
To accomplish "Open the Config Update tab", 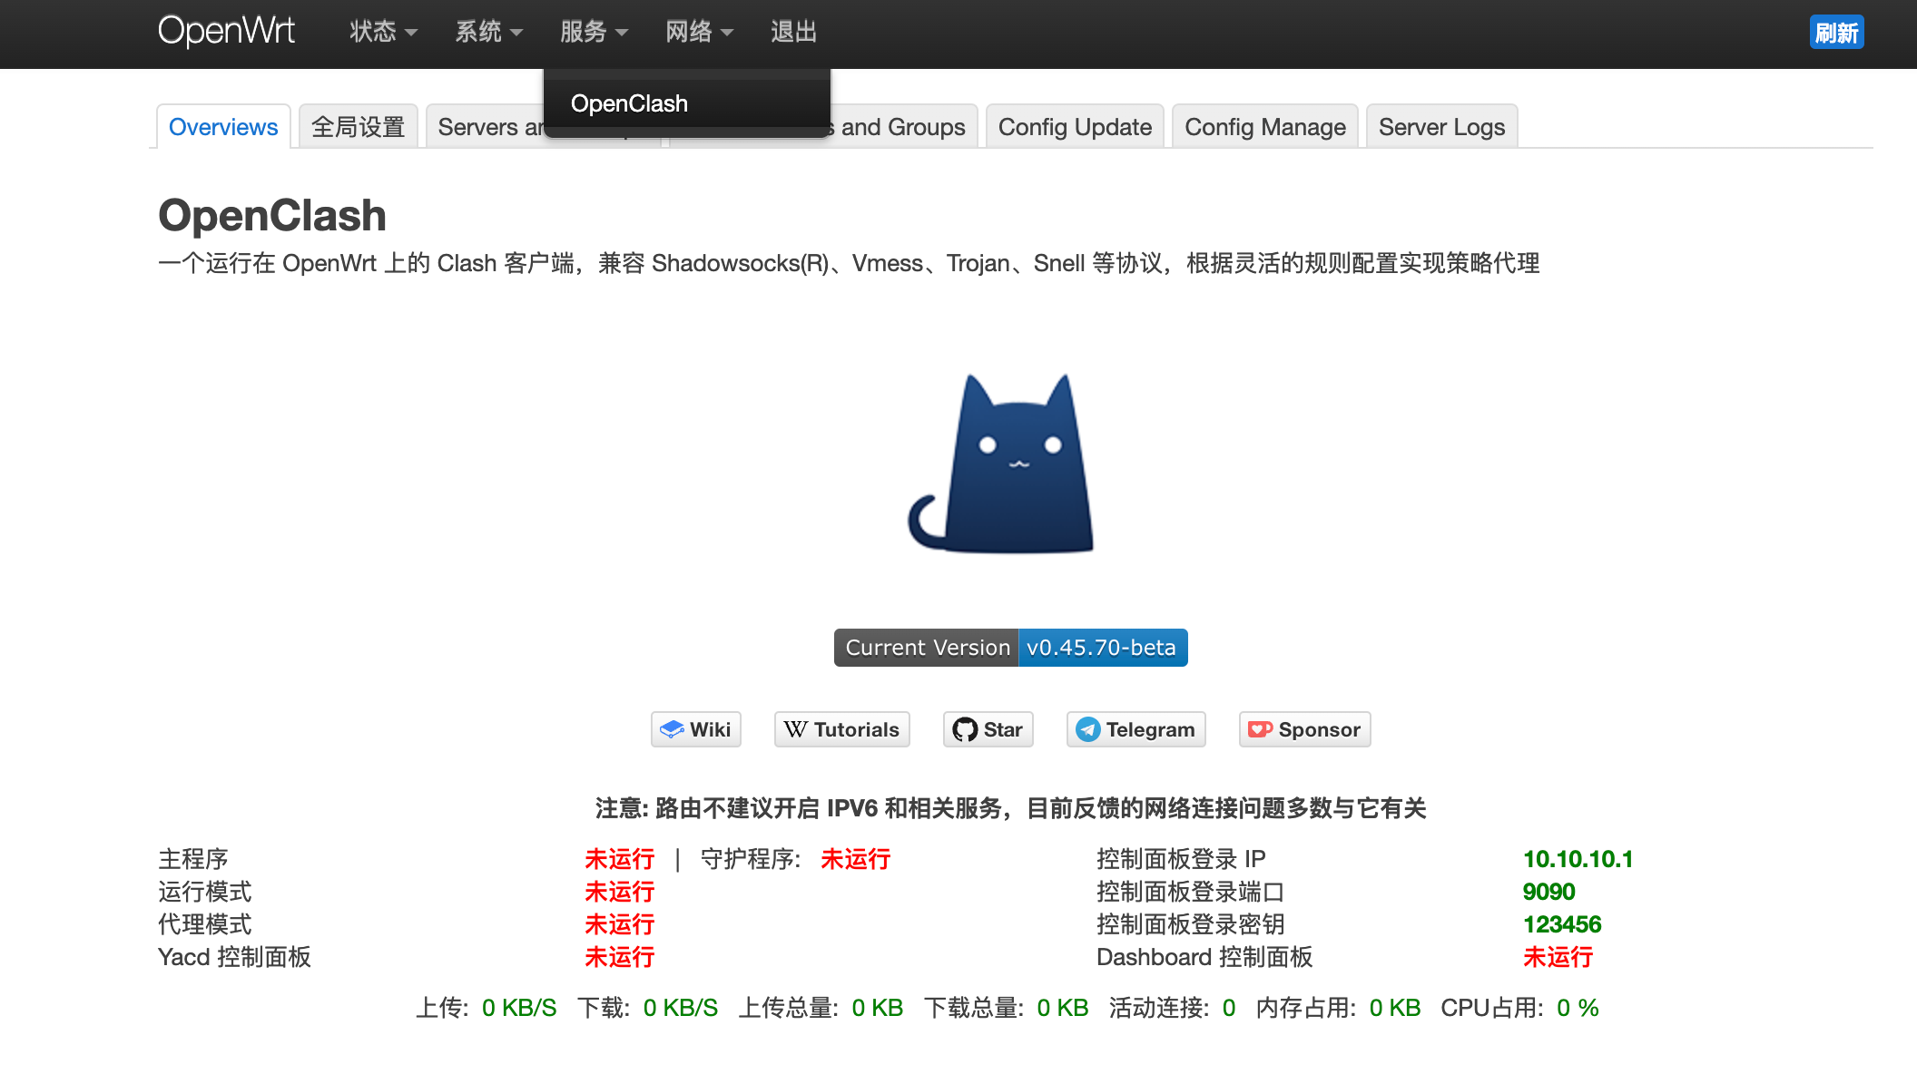I will (1075, 127).
